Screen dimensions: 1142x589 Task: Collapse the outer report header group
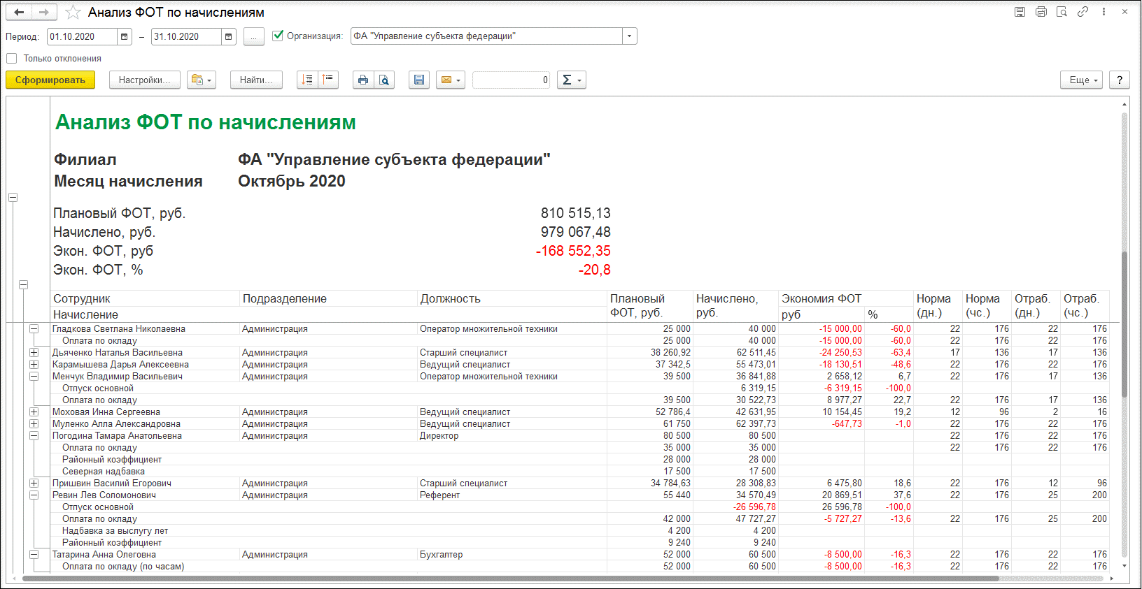(13, 198)
